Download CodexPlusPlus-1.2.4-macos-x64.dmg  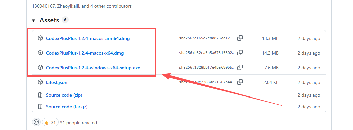tap(85, 53)
